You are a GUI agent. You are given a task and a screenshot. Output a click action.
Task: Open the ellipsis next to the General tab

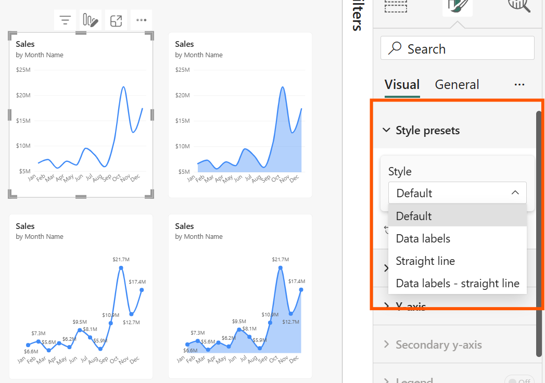pos(519,84)
